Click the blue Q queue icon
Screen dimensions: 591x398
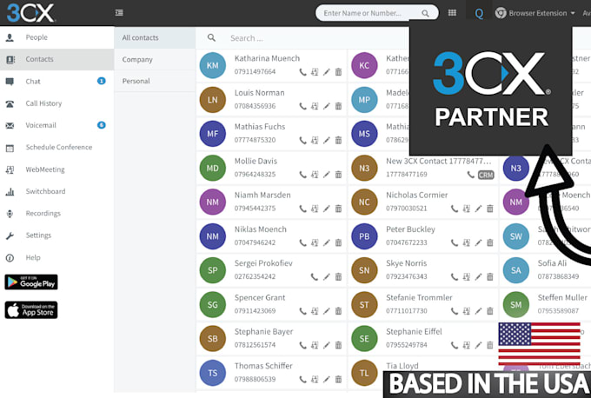tap(479, 14)
